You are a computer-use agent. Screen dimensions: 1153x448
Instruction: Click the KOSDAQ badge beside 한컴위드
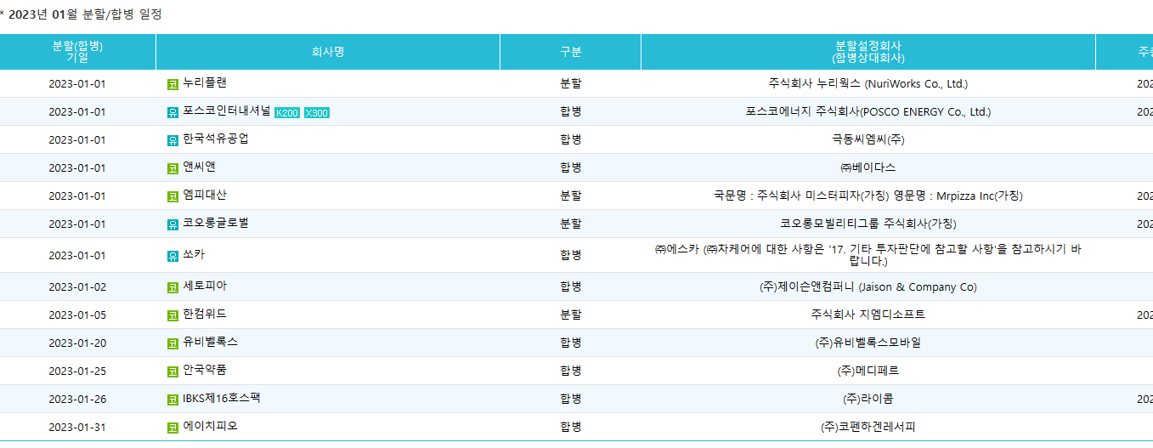point(173,315)
